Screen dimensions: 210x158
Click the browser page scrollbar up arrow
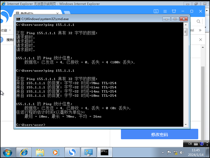click(203, 47)
